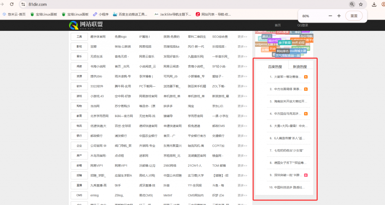Expand 更多>> in the 工具 row
This screenshot has height=205, width=385.
[242, 37]
